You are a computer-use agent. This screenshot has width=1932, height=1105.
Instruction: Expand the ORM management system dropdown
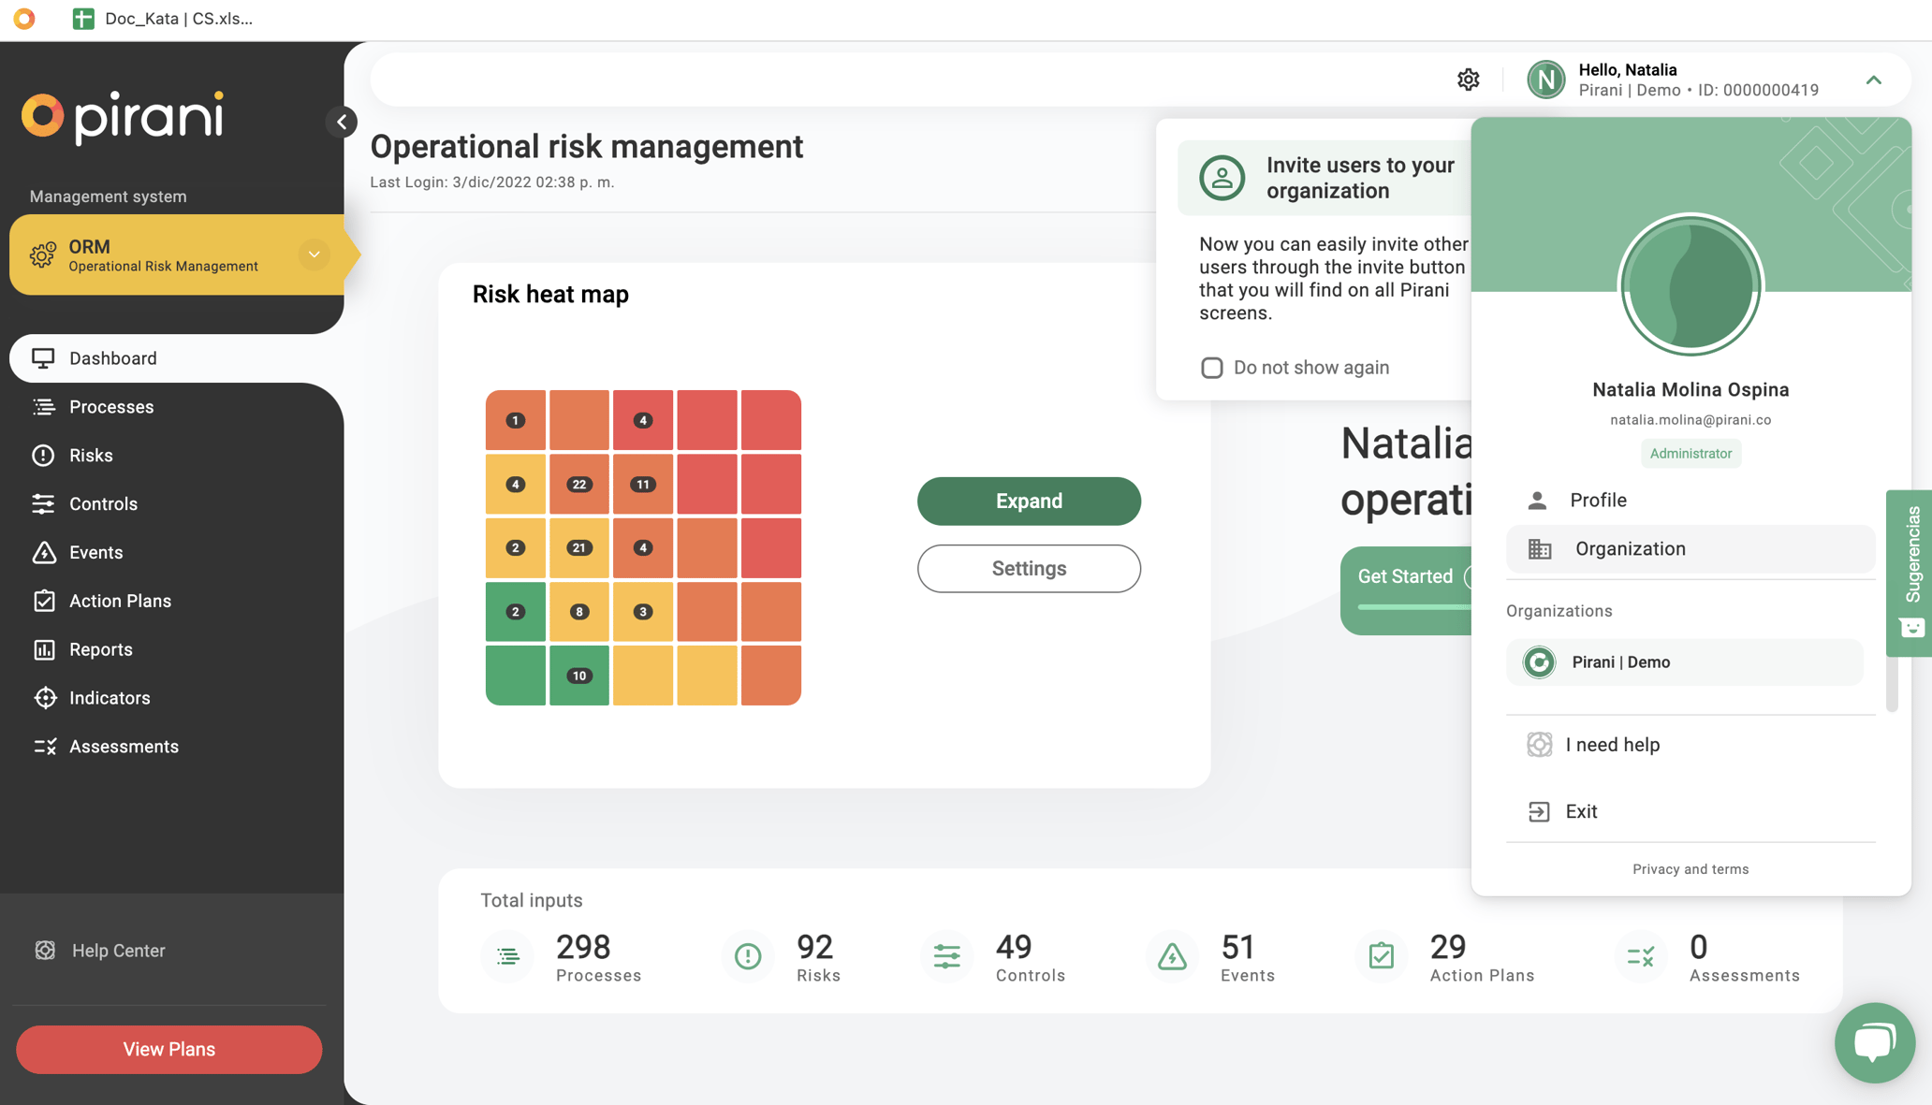(x=315, y=254)
